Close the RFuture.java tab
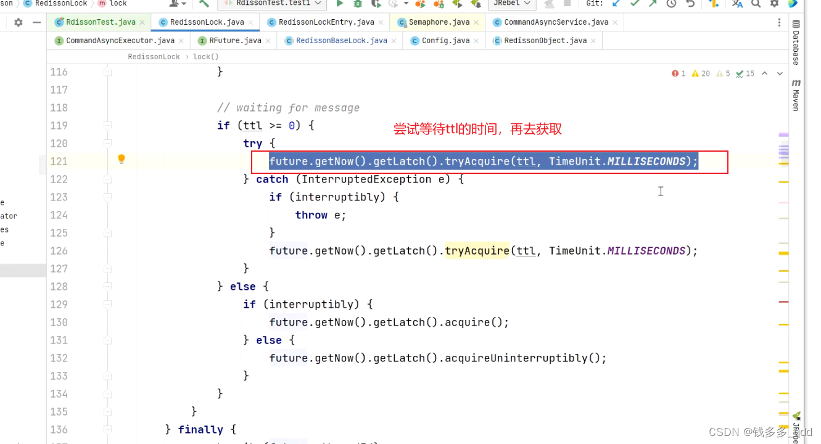This screenshot has width=821, height=444. pyautogui.click(x=270, y=41)
